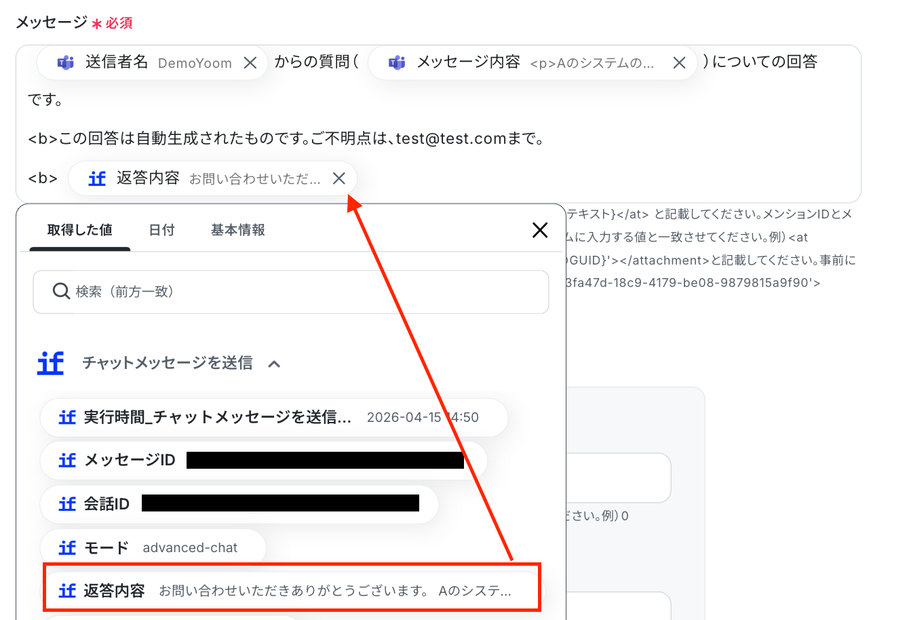
Task: Click the メッセージ内容 chip in message
Action: (x=533, y=62)
